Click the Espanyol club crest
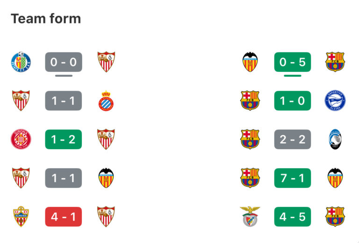This screenshot has height=243, width=359. pyautogui.click(x=106, y=100)
